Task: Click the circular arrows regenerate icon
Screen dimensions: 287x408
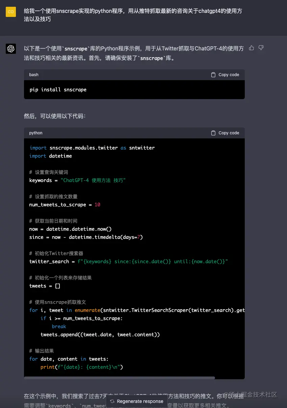Action: pyautogui.click(x=112, y=401)
